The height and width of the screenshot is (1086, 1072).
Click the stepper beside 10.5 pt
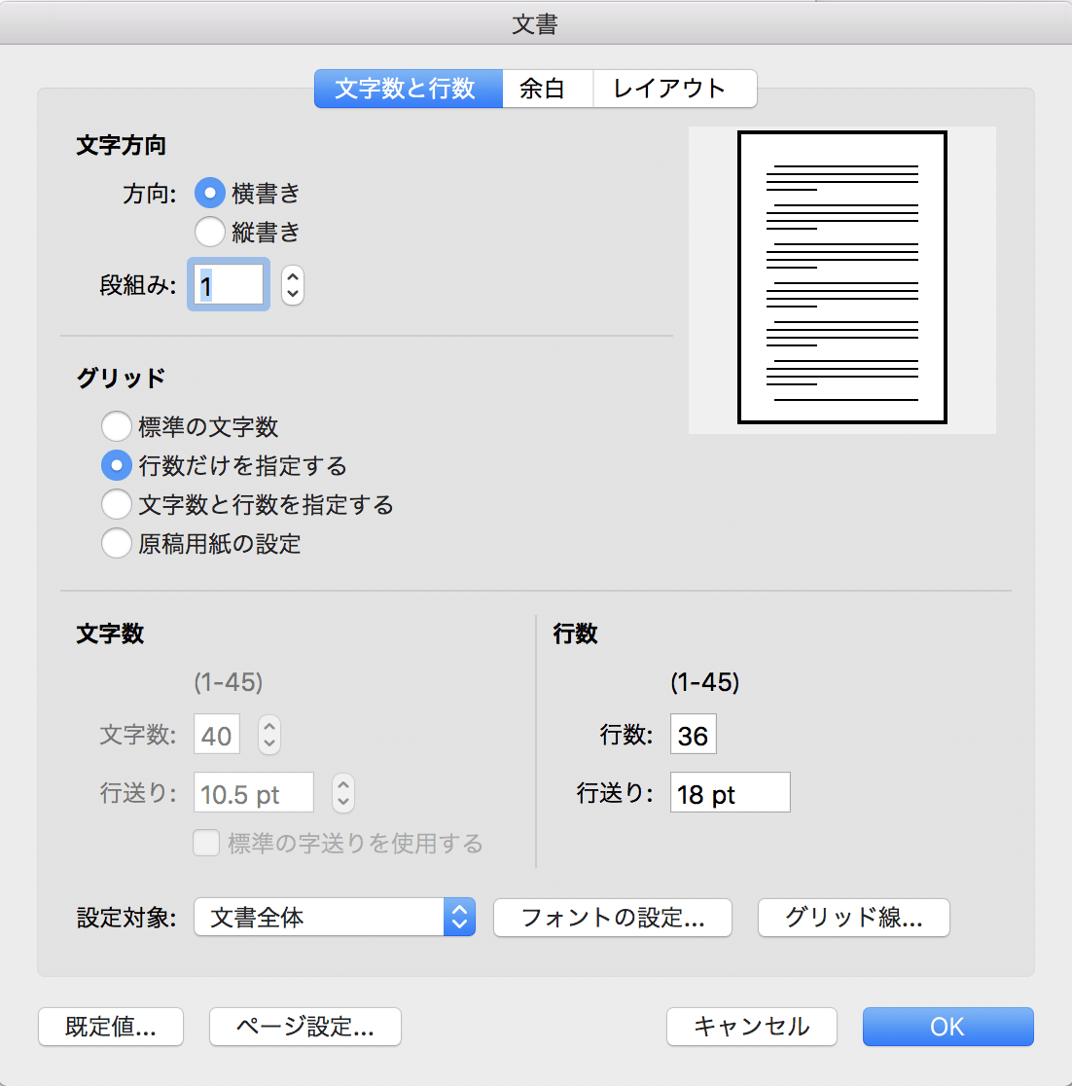coord(342,792)
